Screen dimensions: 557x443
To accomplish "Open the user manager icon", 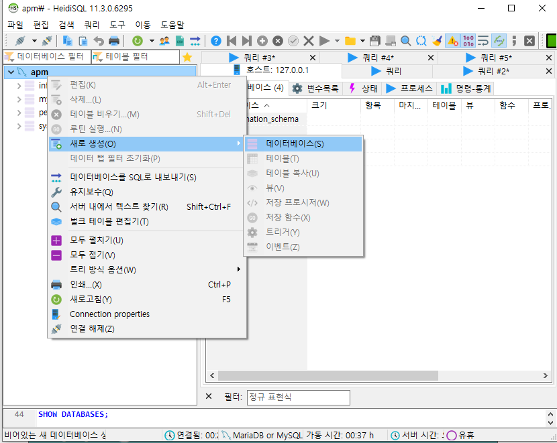I will tap(164, 41).
